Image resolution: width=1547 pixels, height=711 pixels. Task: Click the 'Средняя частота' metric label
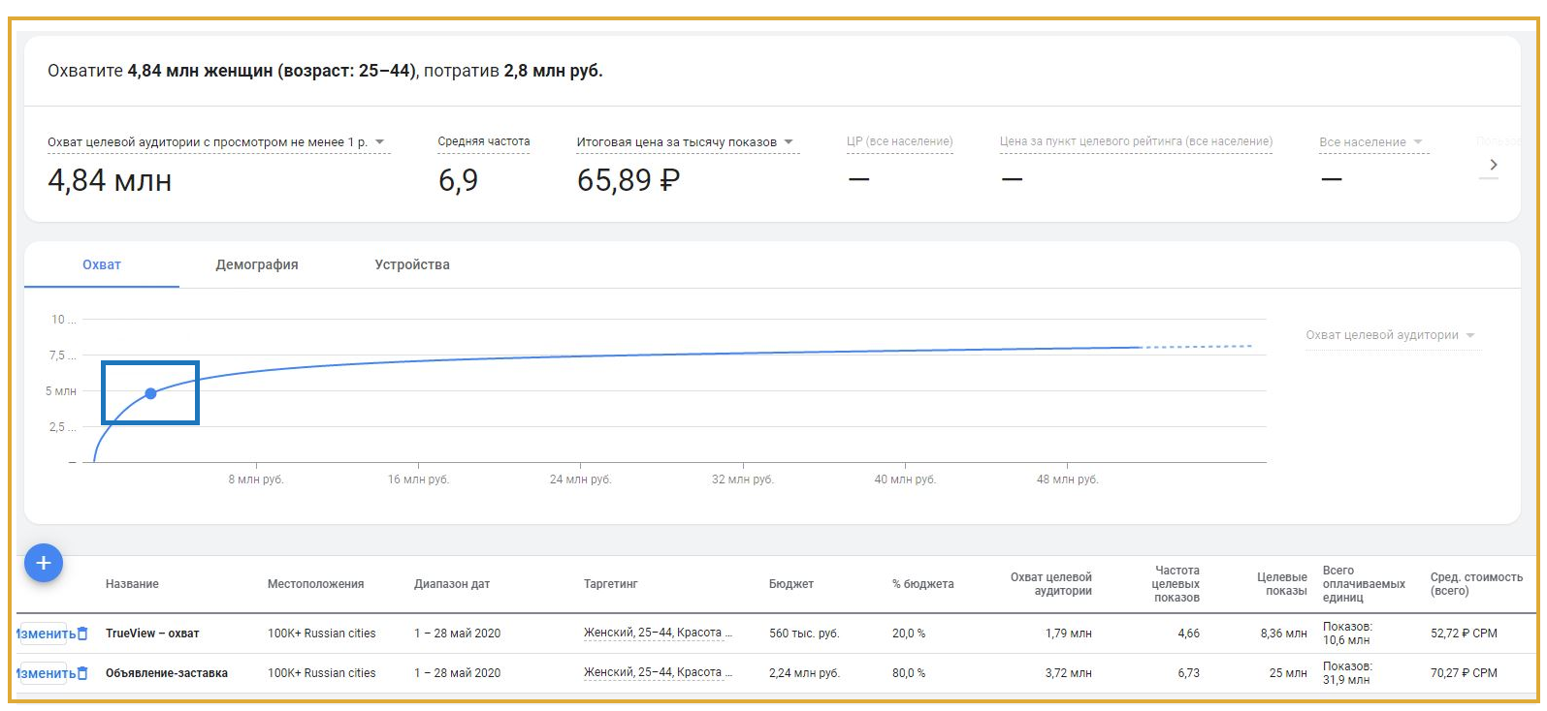click(x=484, y=141)
